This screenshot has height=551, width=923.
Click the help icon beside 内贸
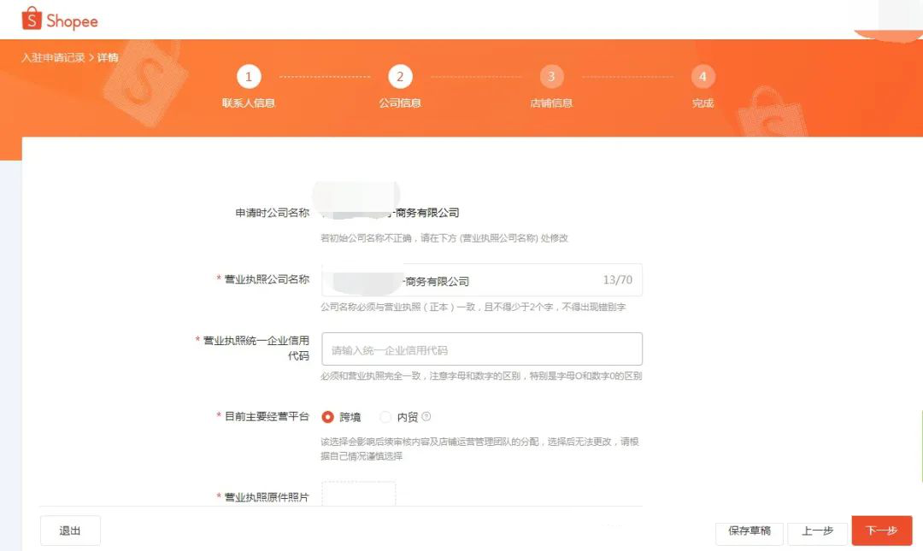click(426, 416)
